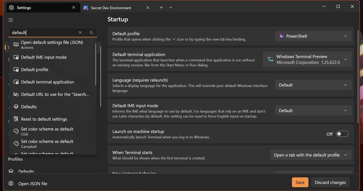Screen dimensions: 363x191
Task: Discard all pending changes
Action: 330,182
